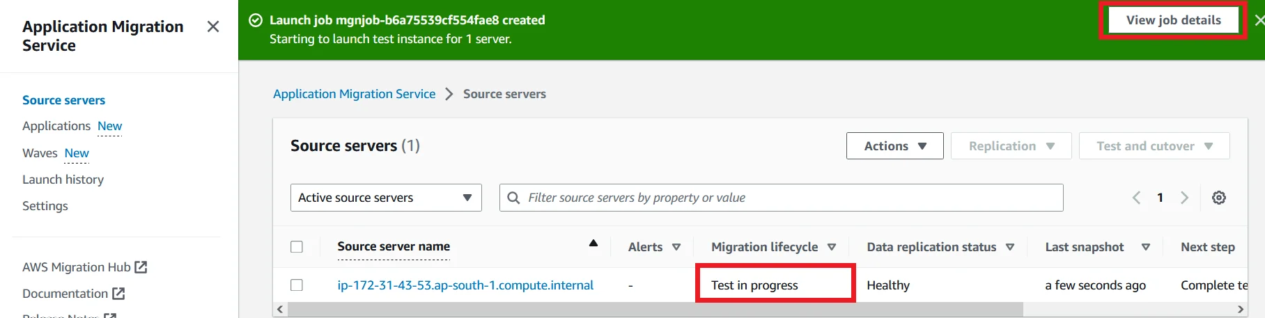Click the Application Migration Service sidebar title

(103, 35)
